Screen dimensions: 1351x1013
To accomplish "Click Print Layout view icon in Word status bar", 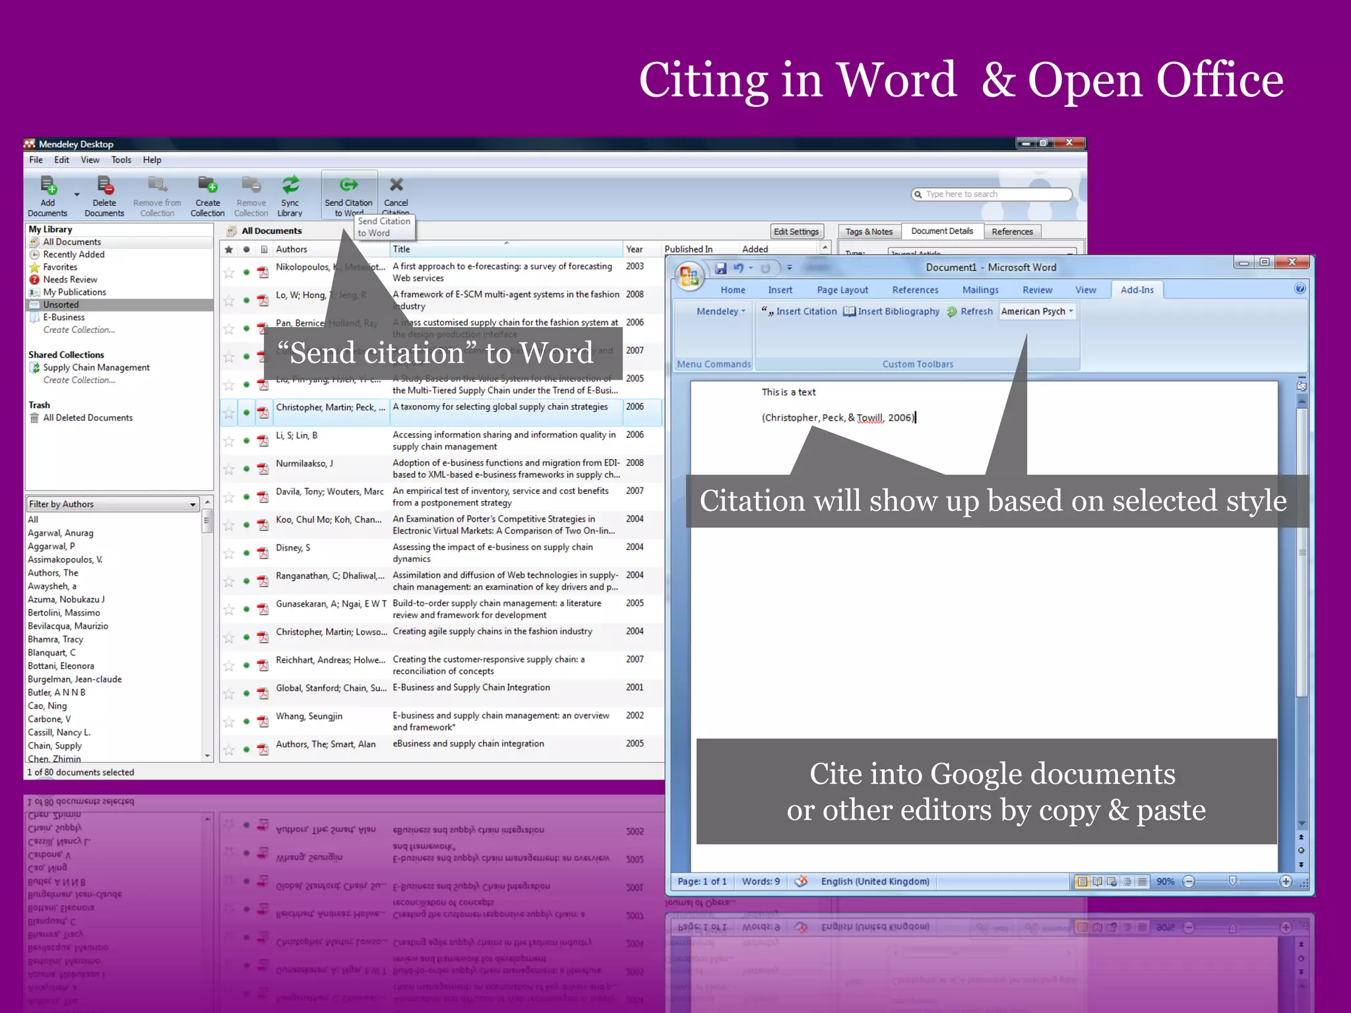I will point(1082,882).
